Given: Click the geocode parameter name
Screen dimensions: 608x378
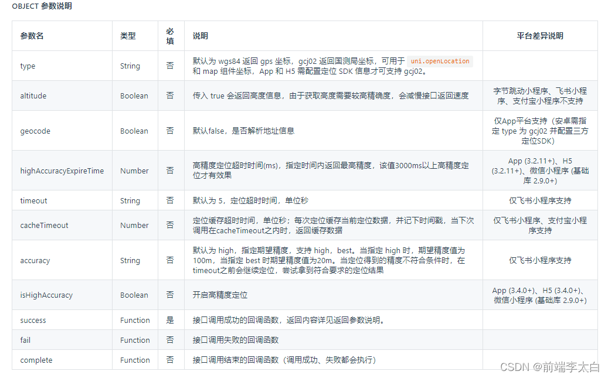Looking at the screenshot, I should (x=35, y=131).
